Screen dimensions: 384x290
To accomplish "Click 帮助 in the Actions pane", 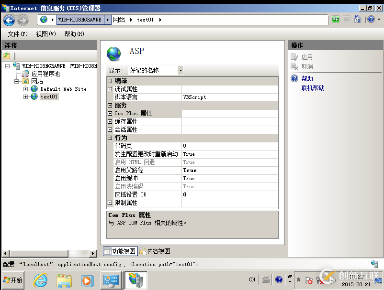I will (307, 78).
